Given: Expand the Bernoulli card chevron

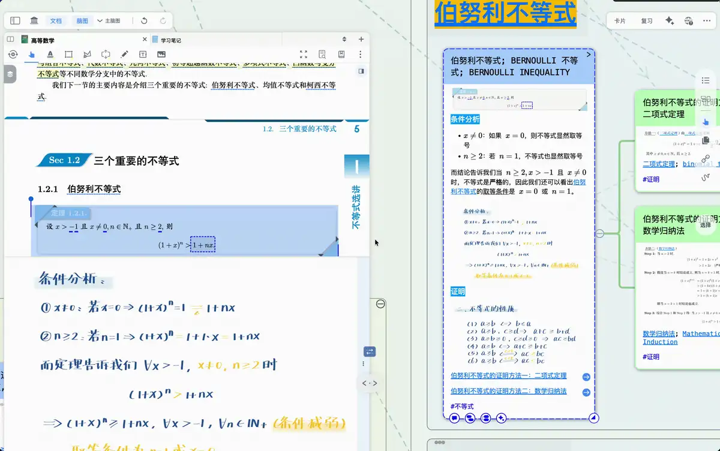Looking at the screenshot, I should [589, 55].
